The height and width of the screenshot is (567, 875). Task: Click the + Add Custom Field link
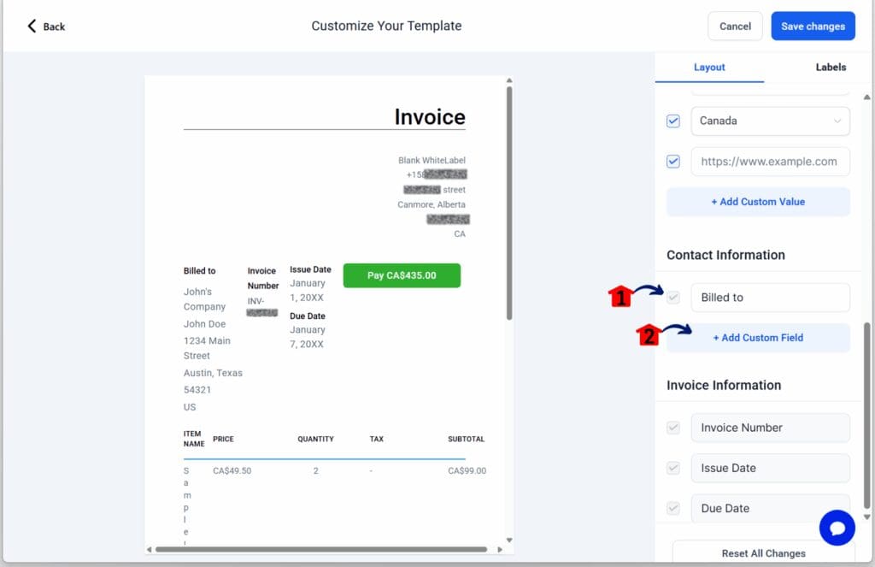[757, 338]
